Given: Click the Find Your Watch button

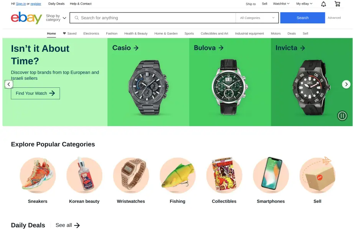Looking at the screenshot, I should (x=35, y=93).
